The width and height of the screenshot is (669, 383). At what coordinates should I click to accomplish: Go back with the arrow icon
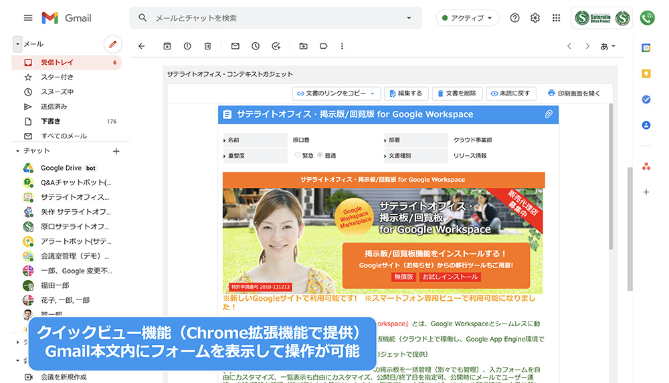(x=142, y=46)
